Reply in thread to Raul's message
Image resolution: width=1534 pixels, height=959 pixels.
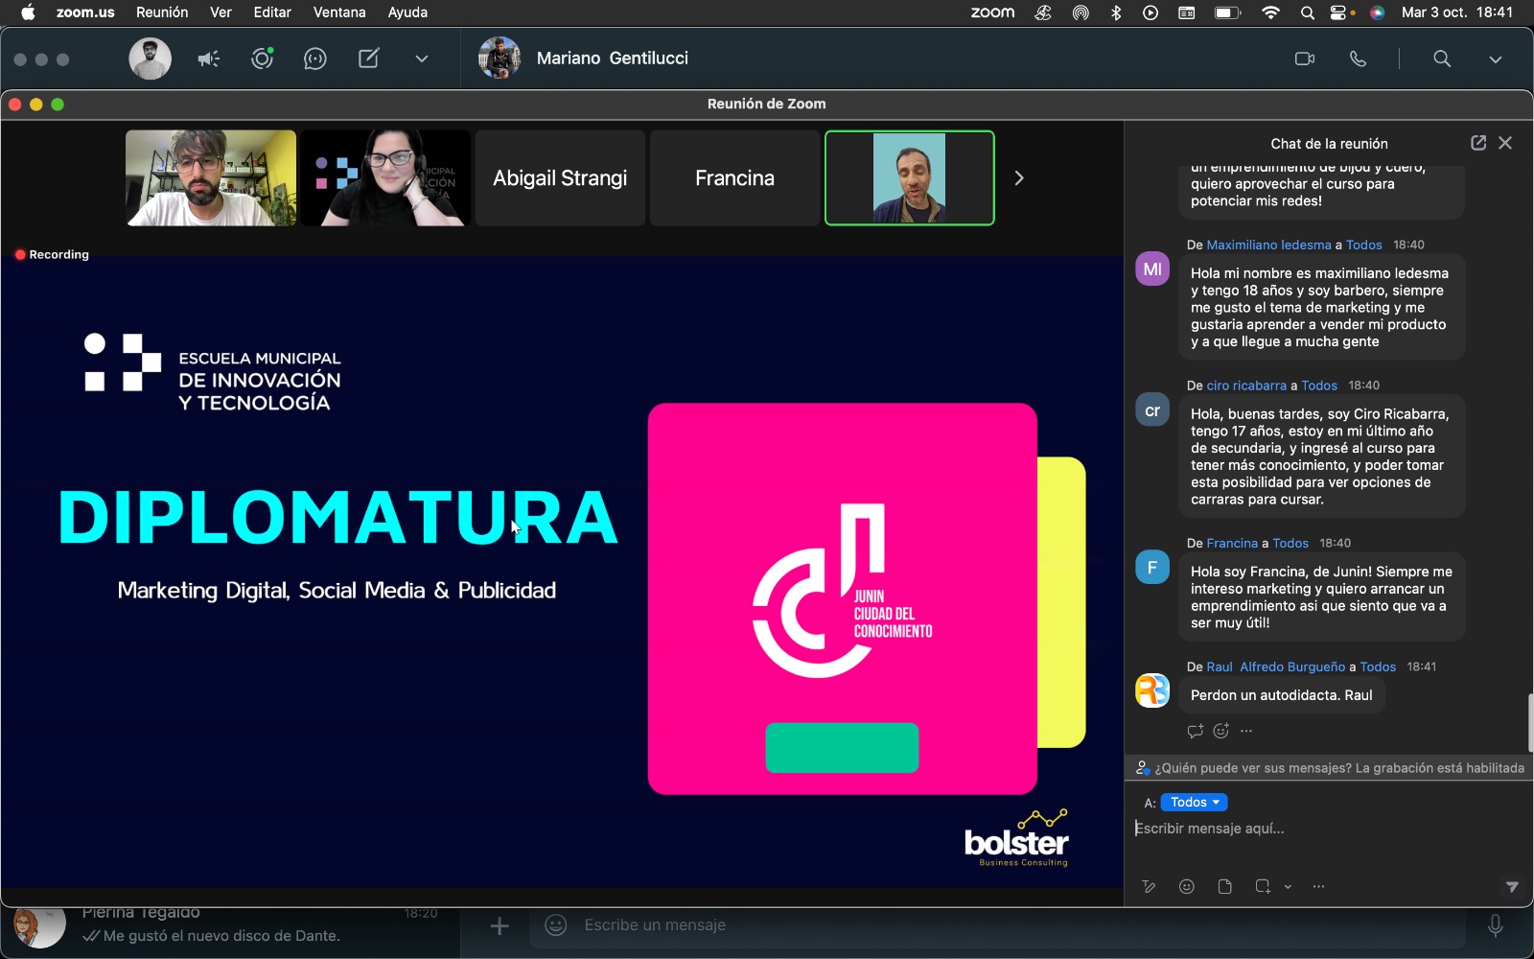1195,731
